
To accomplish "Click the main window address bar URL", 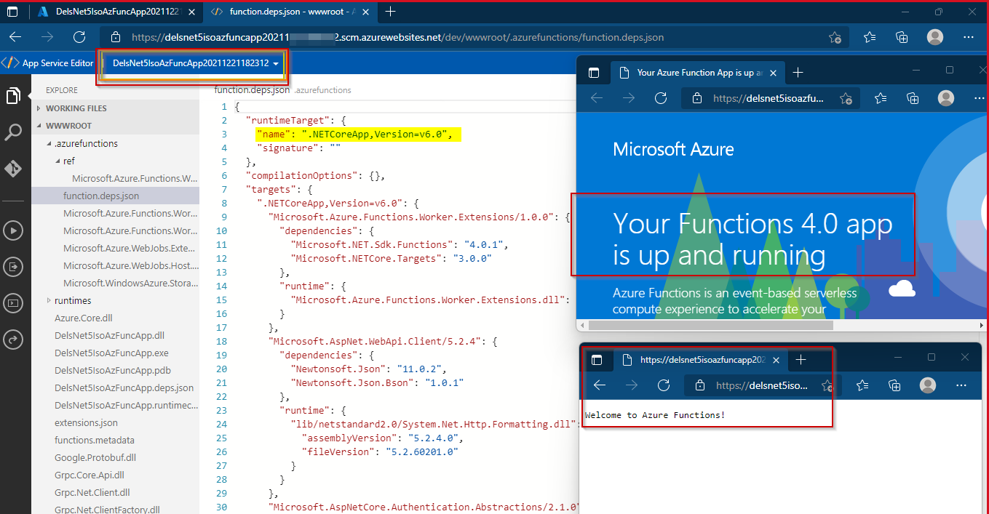I will [397, 38].
